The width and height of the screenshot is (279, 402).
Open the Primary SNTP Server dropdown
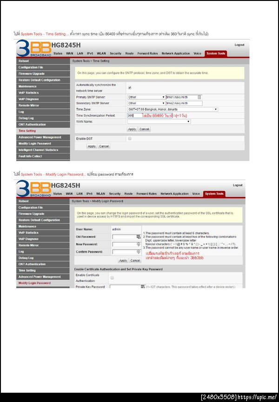(x=146, y=97)
